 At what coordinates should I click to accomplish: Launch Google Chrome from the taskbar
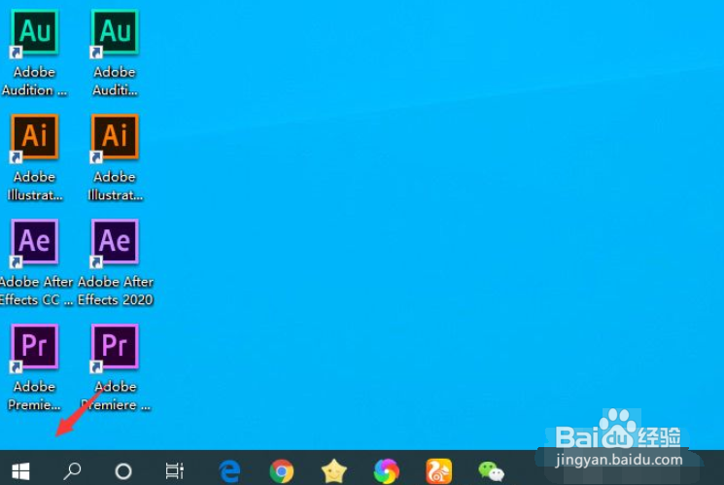(282, 471)
